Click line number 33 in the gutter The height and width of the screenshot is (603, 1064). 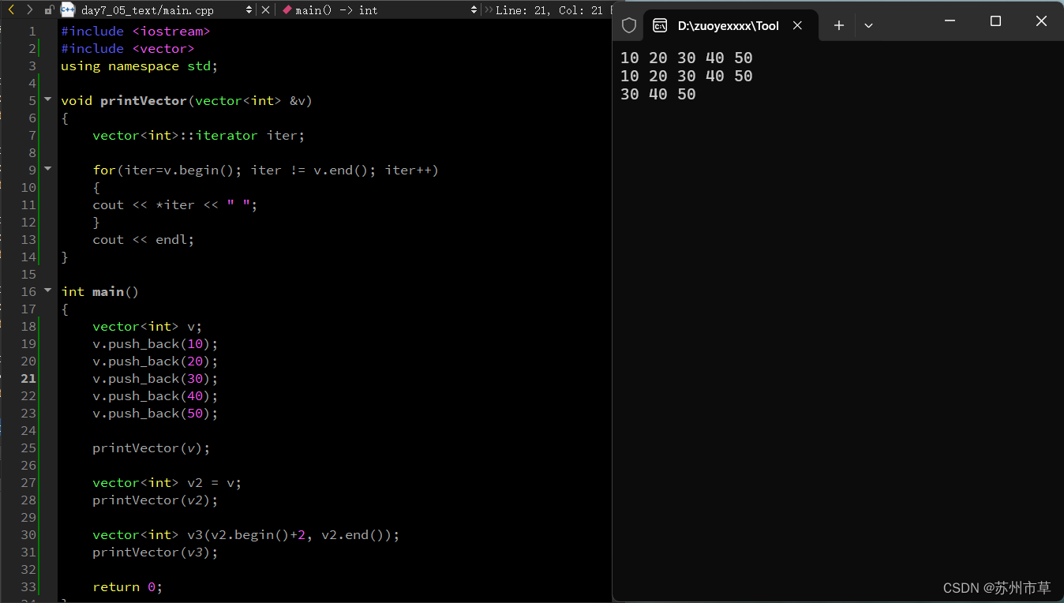coord(28,586)
